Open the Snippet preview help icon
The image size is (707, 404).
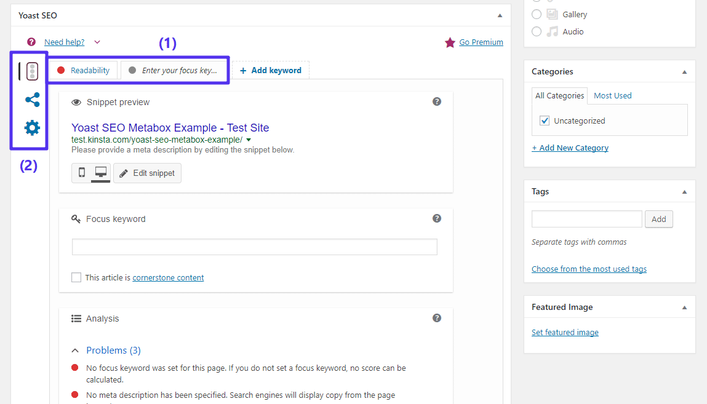[x=436, y=102]
